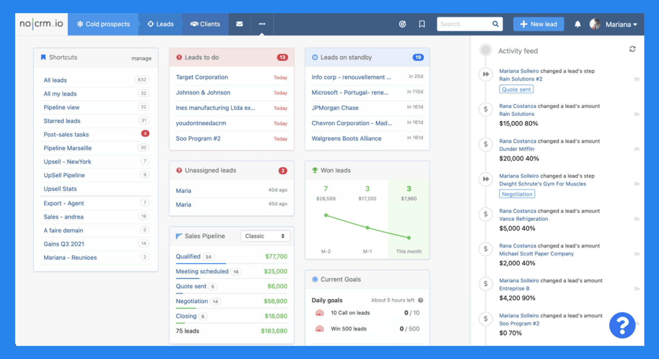
Task: Click the Current Goals target icon
Action: [x=315, y=279]
